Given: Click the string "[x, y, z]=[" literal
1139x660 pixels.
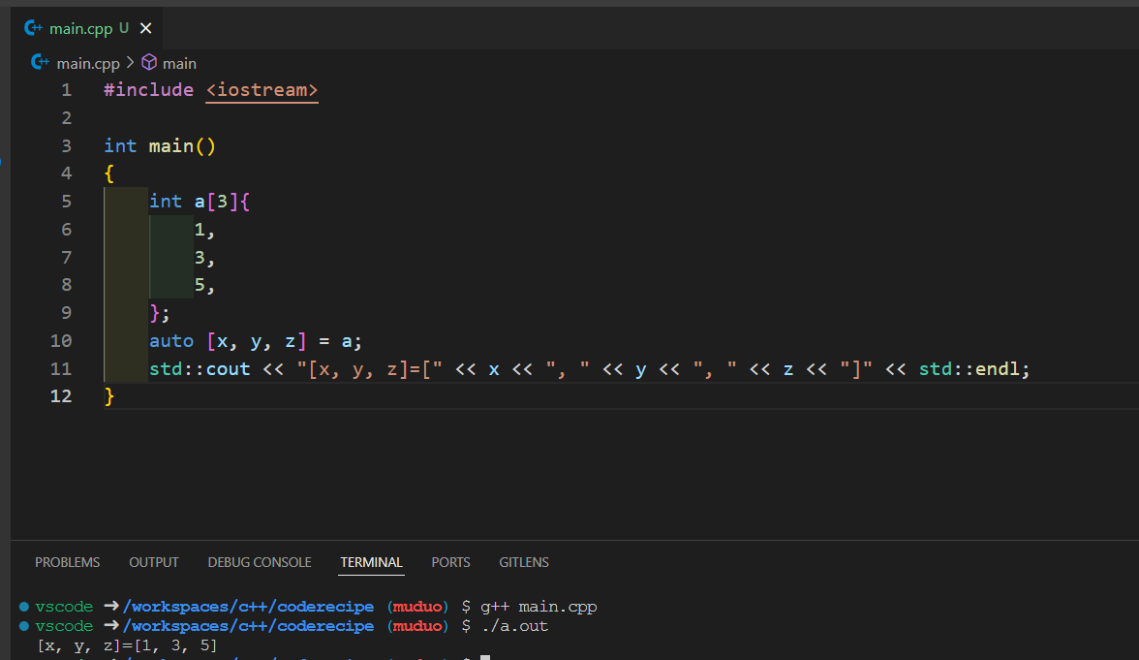Looking at the screenshot, I should click(369, 369).
